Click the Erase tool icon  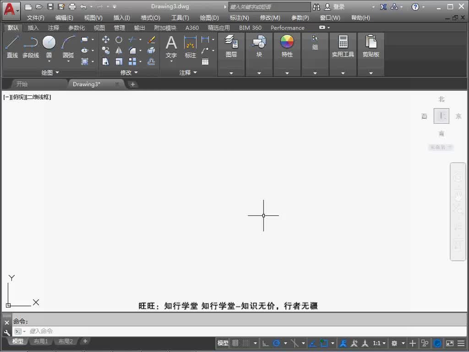pos(151,39)
